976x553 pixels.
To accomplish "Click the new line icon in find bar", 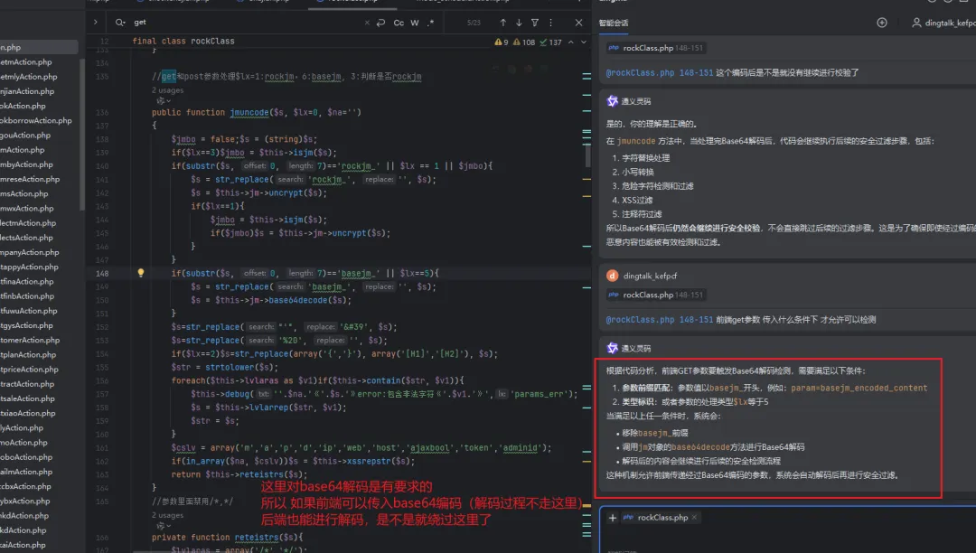I will (381, 23).
